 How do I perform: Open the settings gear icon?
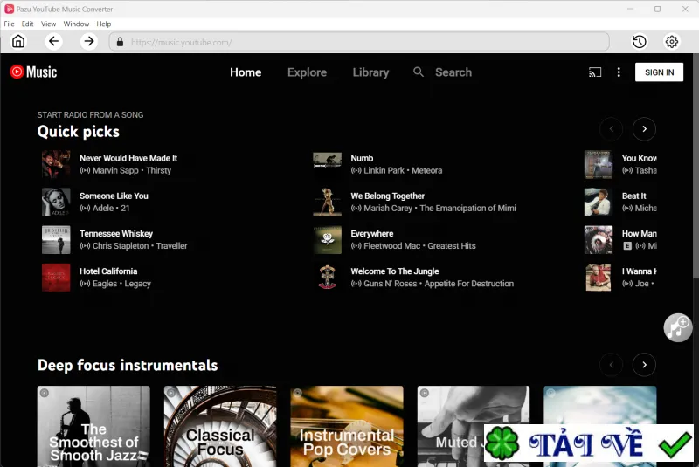(672, 42)
